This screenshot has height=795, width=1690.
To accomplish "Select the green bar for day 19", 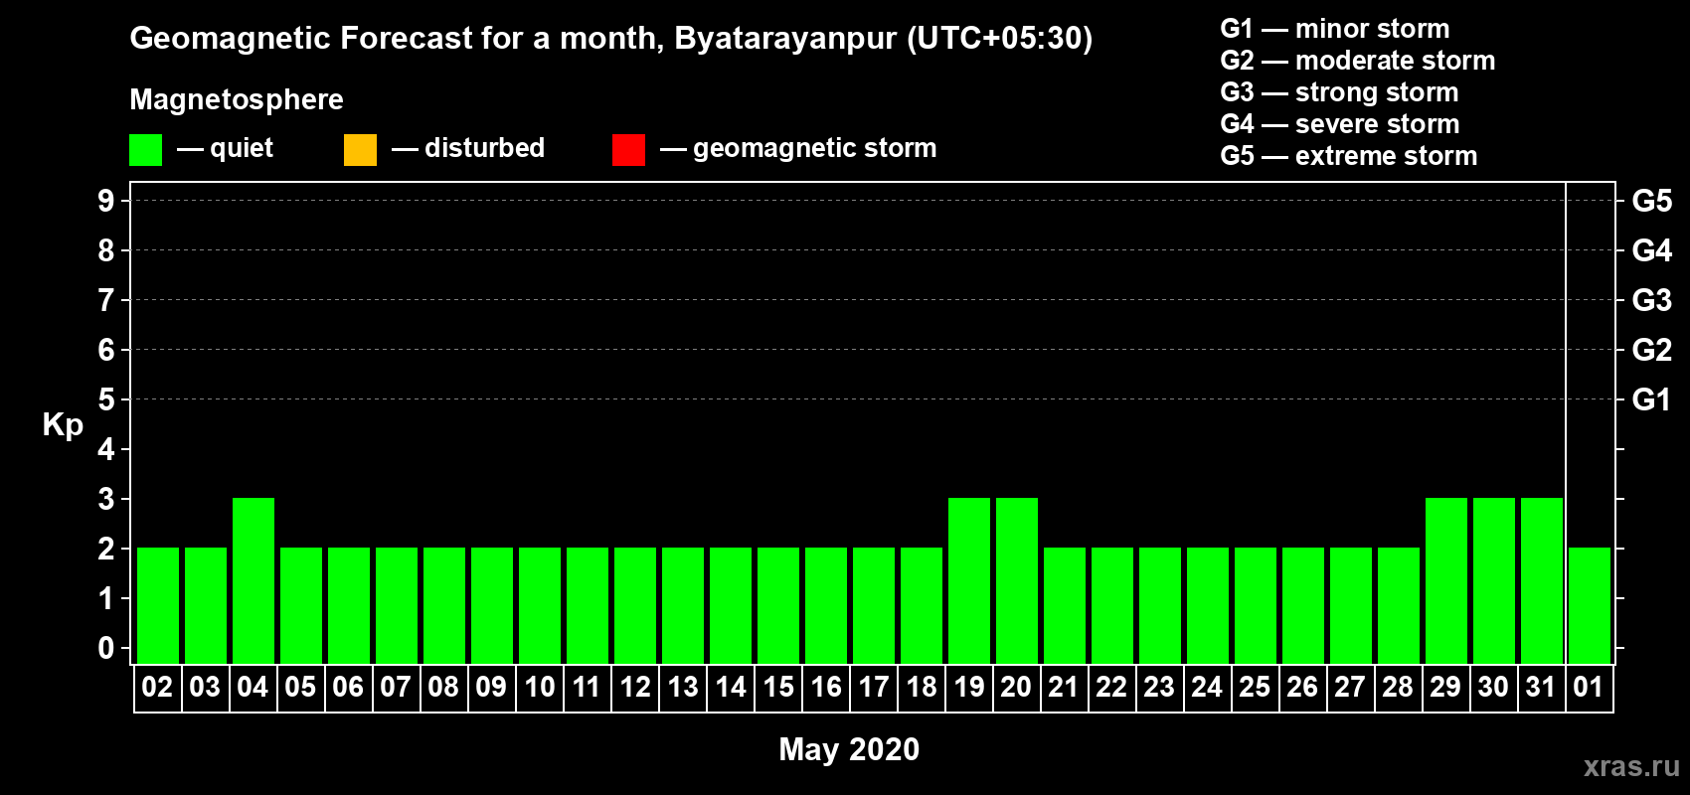I will 969,580.
